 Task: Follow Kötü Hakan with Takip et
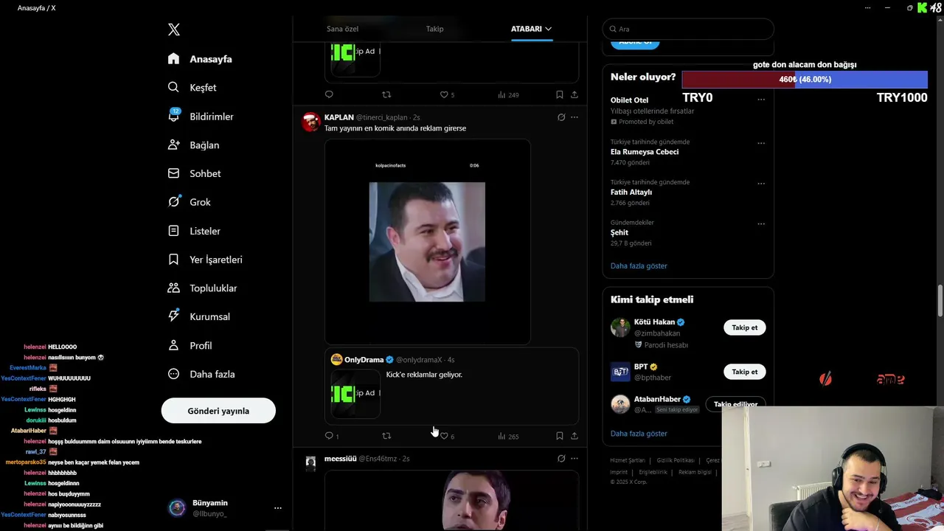[x=744, y=327]
